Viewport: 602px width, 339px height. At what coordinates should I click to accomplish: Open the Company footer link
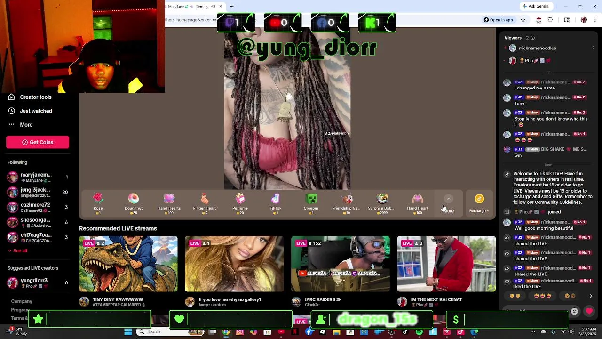tap(22, 301)
